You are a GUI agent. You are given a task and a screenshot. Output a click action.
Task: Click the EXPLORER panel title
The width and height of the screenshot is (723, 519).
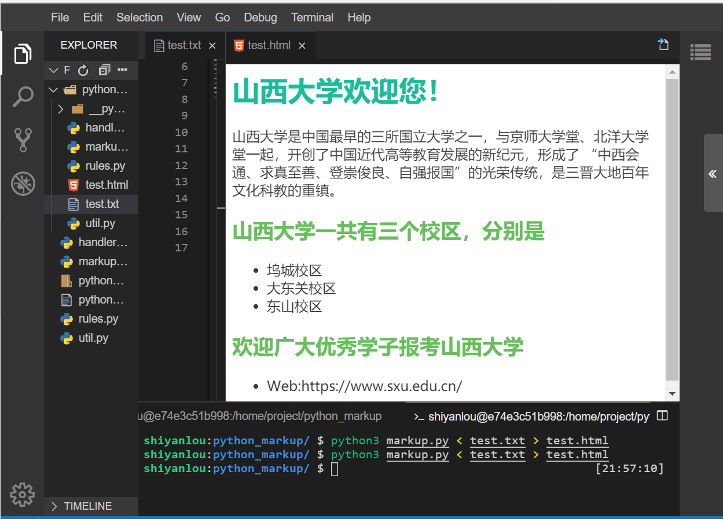tap(89, 45)
